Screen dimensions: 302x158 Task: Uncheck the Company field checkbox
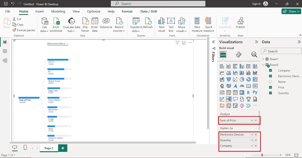click(x=271, y=71)
